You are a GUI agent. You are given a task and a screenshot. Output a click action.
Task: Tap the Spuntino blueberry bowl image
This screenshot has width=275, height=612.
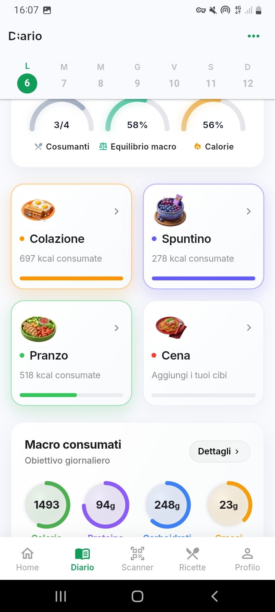point(170,210)
